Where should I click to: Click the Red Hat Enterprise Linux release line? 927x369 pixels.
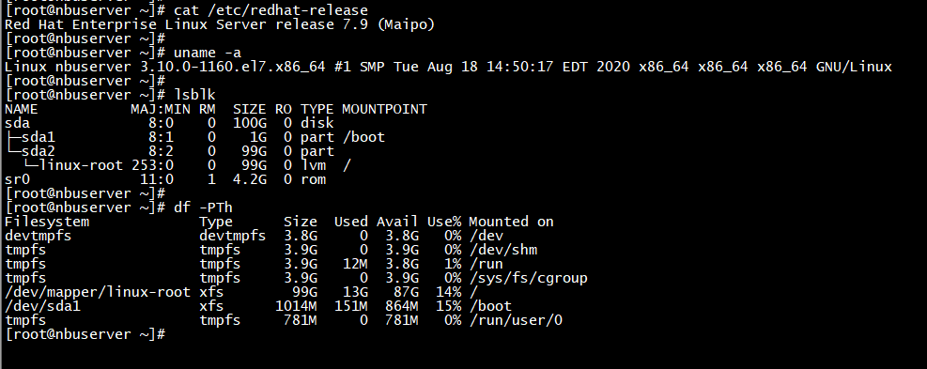[220, 24]
